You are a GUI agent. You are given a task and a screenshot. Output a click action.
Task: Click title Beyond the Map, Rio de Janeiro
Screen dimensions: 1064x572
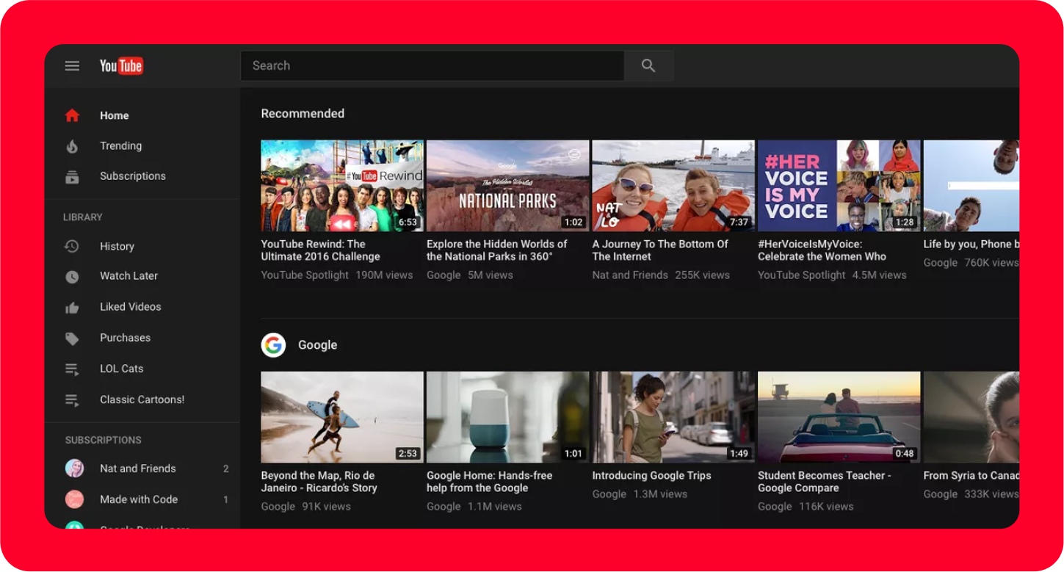[x=319, y=482]
